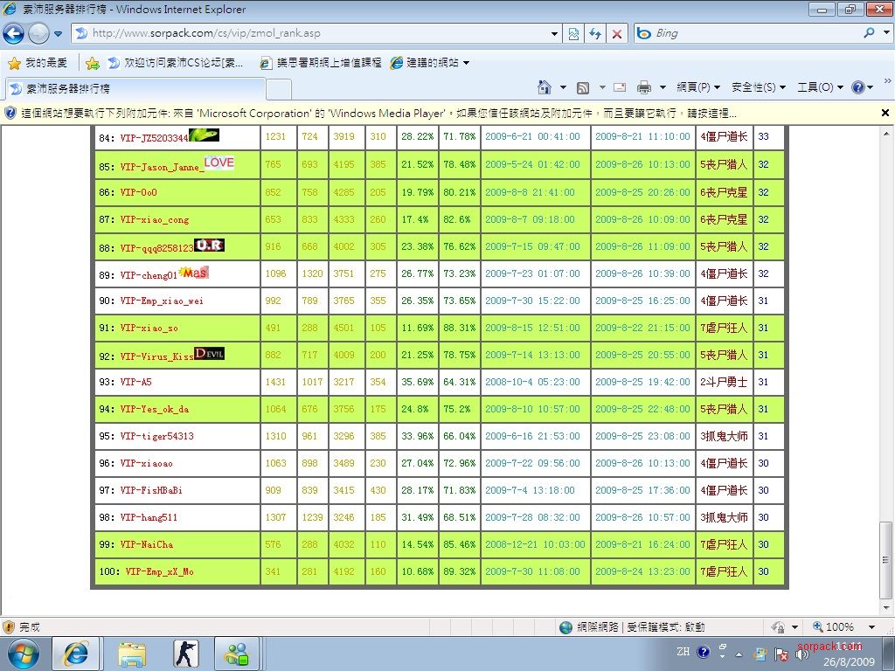This screenshot has width=895, height=671.
Task: Click the Read Mail envelope icon
Action: (x=620, y=87)
